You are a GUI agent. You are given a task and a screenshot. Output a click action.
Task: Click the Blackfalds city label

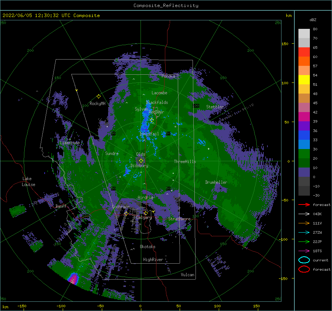[157, 102]
